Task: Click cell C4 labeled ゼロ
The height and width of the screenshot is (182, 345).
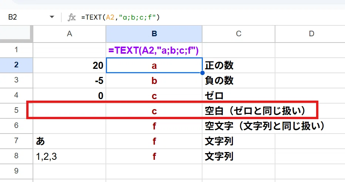Action: (238, 95)
